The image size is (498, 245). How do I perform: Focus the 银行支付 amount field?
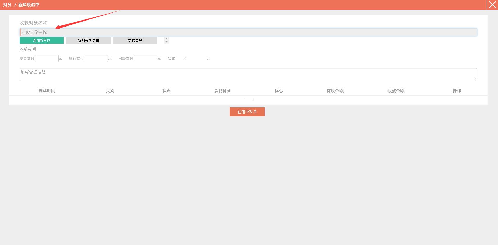pyautogui.click(x=96, y=58)
